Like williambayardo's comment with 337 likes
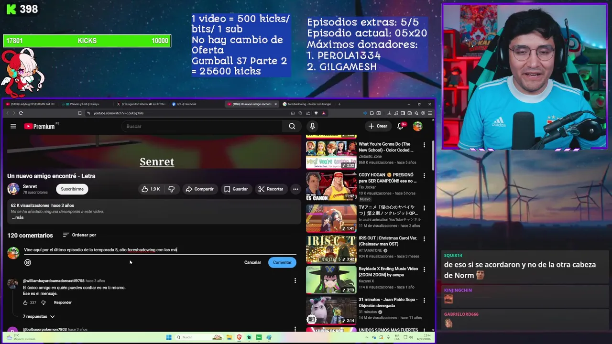The image size is (612, 344). coord(25,302)
